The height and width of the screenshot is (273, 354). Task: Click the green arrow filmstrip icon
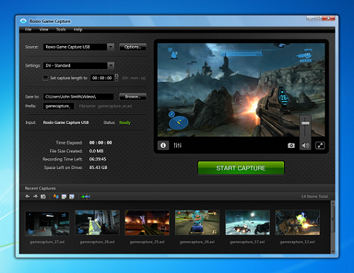tap(85, 197)
